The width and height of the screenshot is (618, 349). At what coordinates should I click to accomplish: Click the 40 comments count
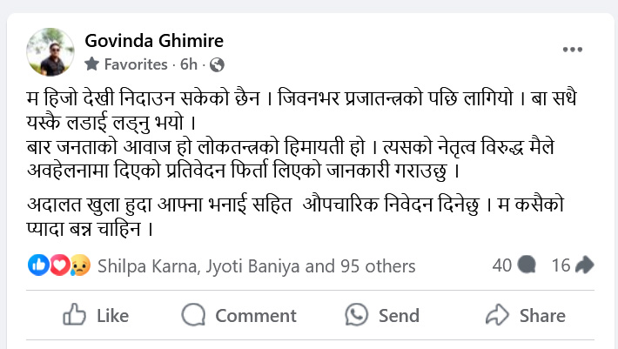(x=501, y=265)
